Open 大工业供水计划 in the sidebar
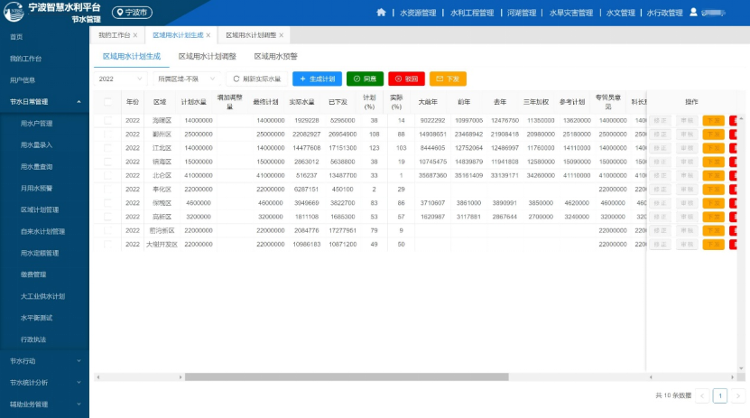750x418 pixels. click(44, 296)
